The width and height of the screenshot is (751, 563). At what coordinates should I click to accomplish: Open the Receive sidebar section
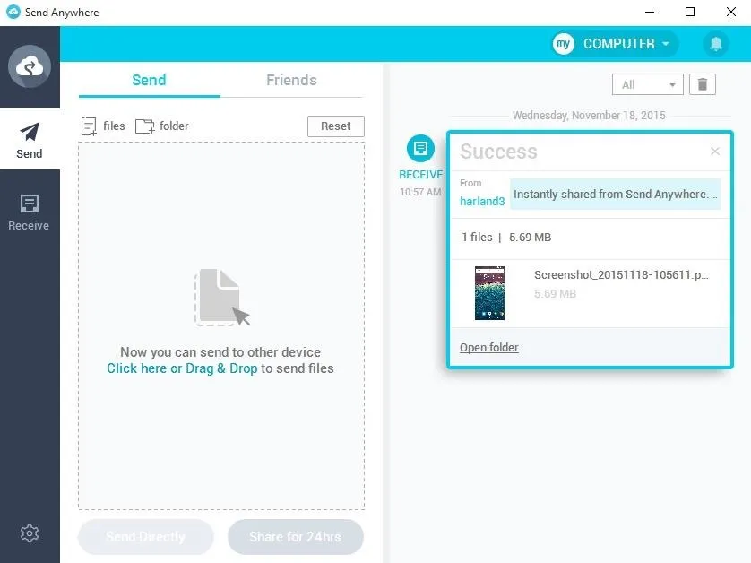coord(30,212)
